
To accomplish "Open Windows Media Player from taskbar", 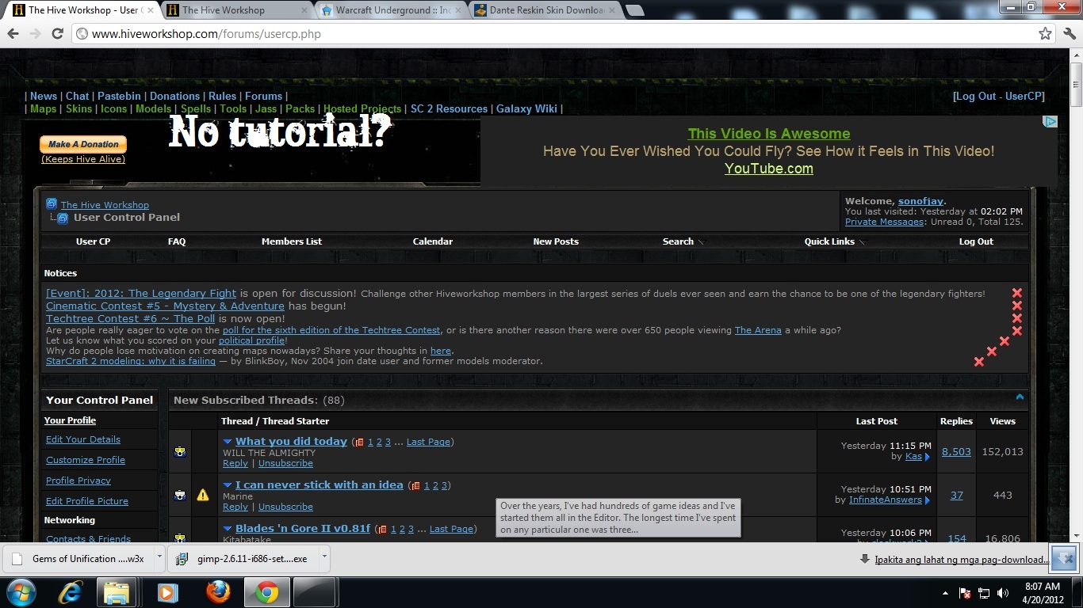I will pyautogui.click(x=166, y=592).
